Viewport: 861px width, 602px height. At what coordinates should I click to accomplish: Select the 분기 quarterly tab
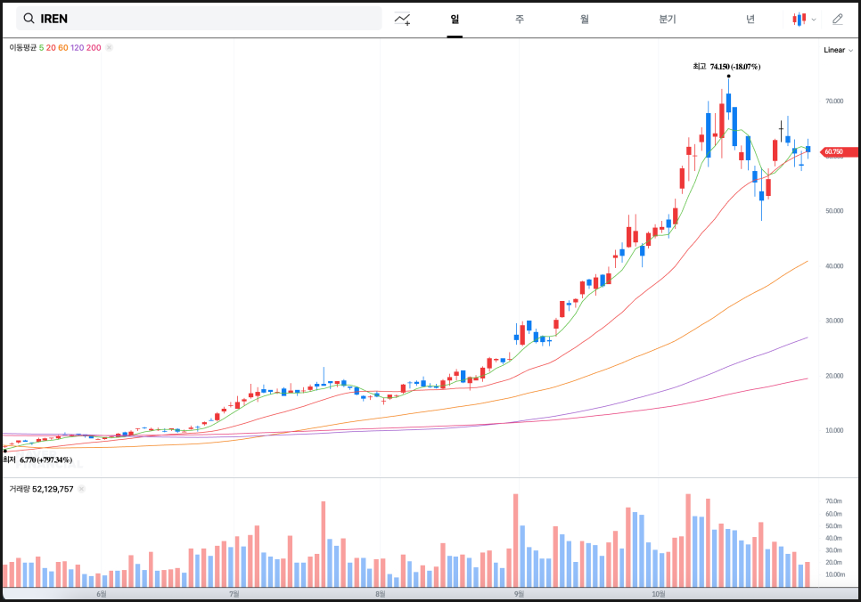coord(668,19)
